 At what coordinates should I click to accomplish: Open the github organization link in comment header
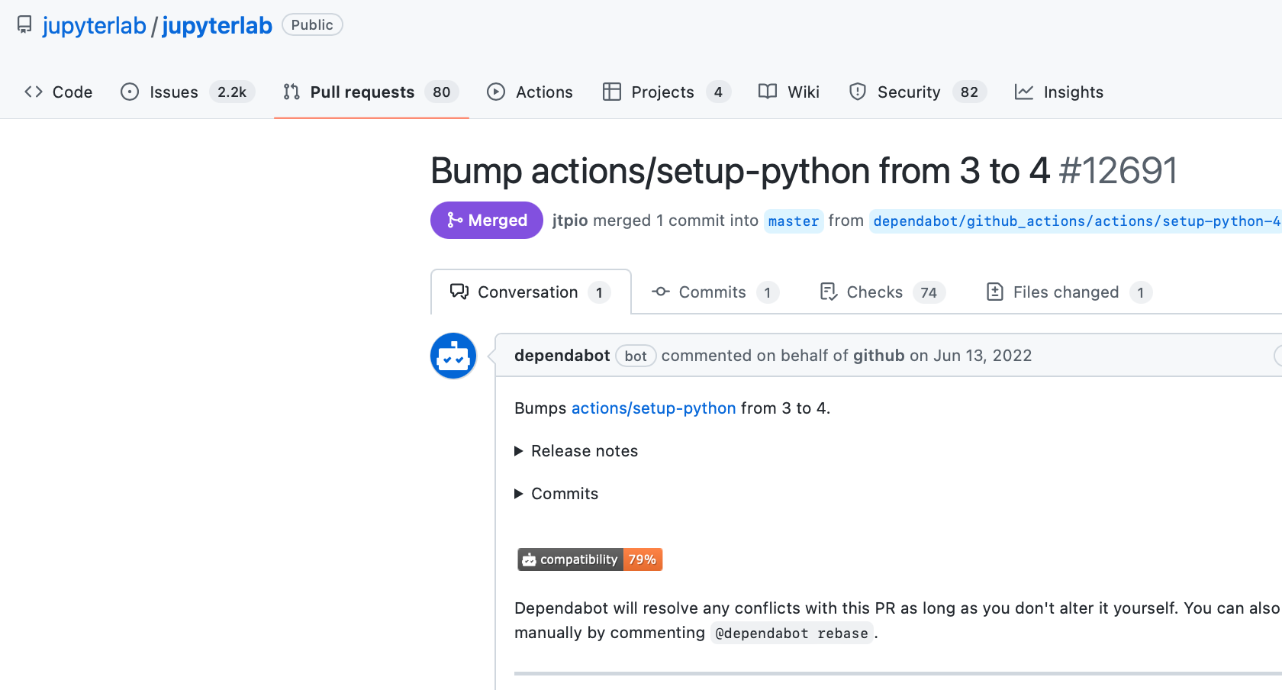879,356
